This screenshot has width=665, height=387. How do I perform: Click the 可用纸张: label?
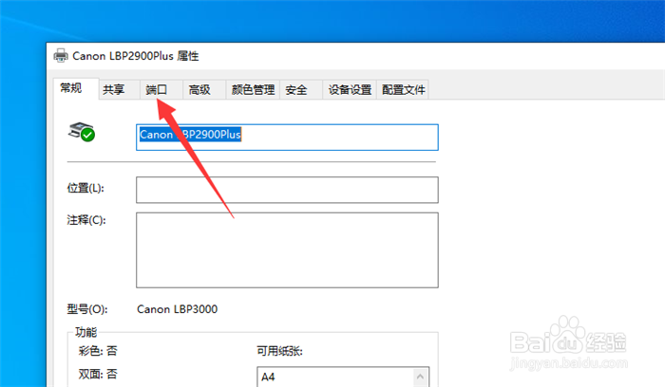[x=280, y=351]
